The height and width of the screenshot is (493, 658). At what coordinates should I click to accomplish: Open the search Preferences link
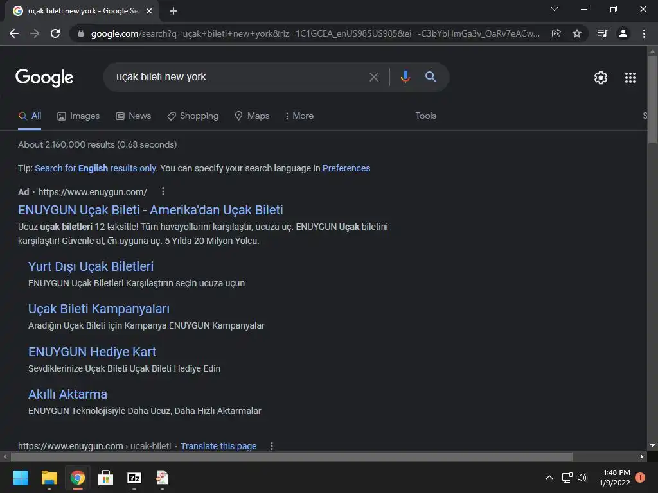click(346, 168)
